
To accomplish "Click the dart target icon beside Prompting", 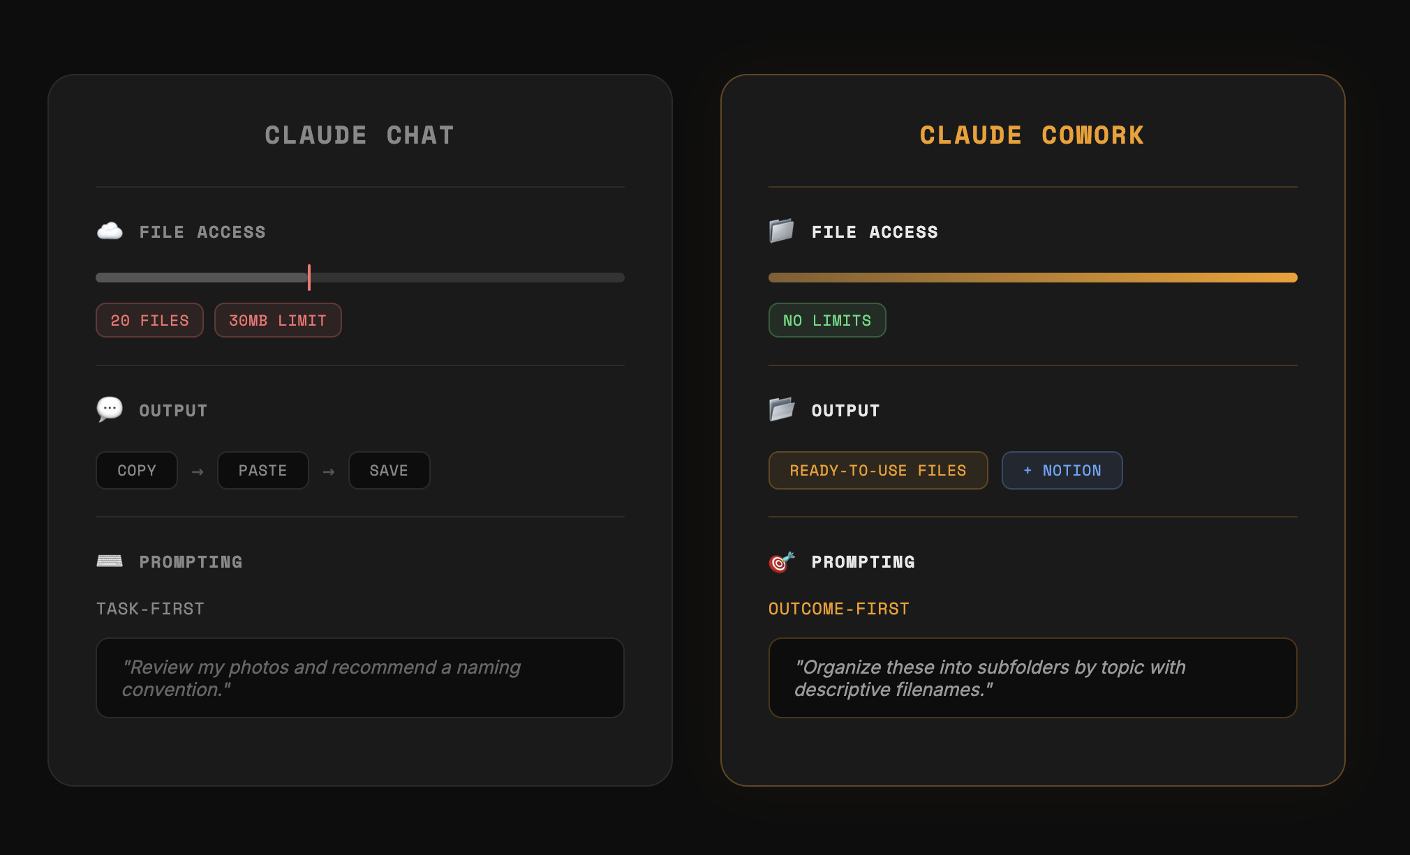I will [782, 561].
